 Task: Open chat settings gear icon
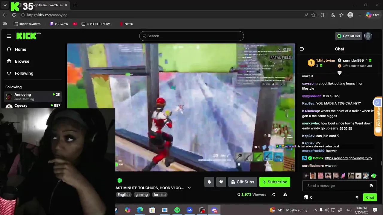[x=357, y=197]
